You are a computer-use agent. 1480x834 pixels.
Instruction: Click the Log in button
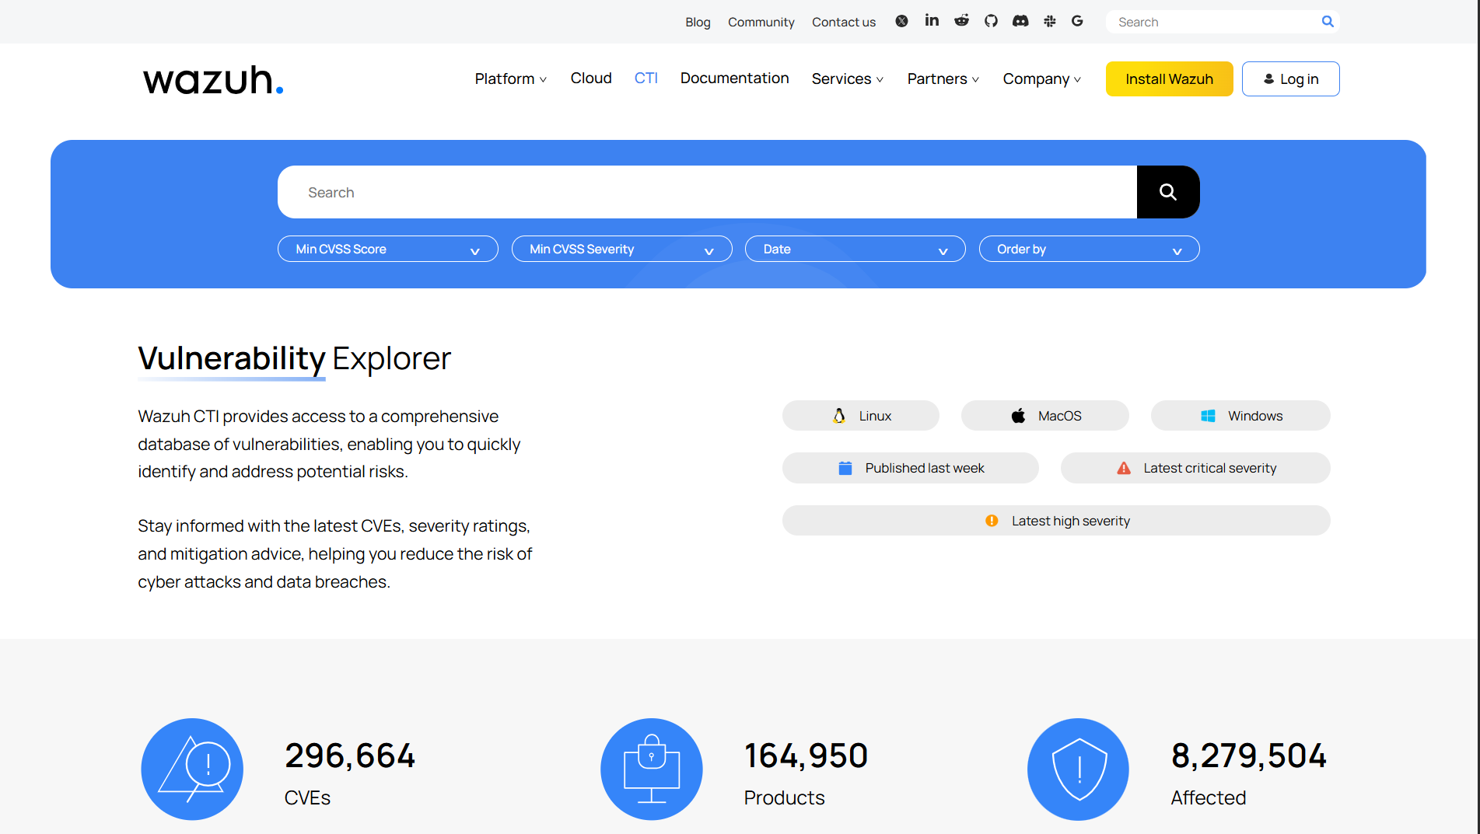pos(1290,79)
